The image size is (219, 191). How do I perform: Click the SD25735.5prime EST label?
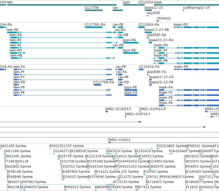pyautogui.click(x=71, y=156)
